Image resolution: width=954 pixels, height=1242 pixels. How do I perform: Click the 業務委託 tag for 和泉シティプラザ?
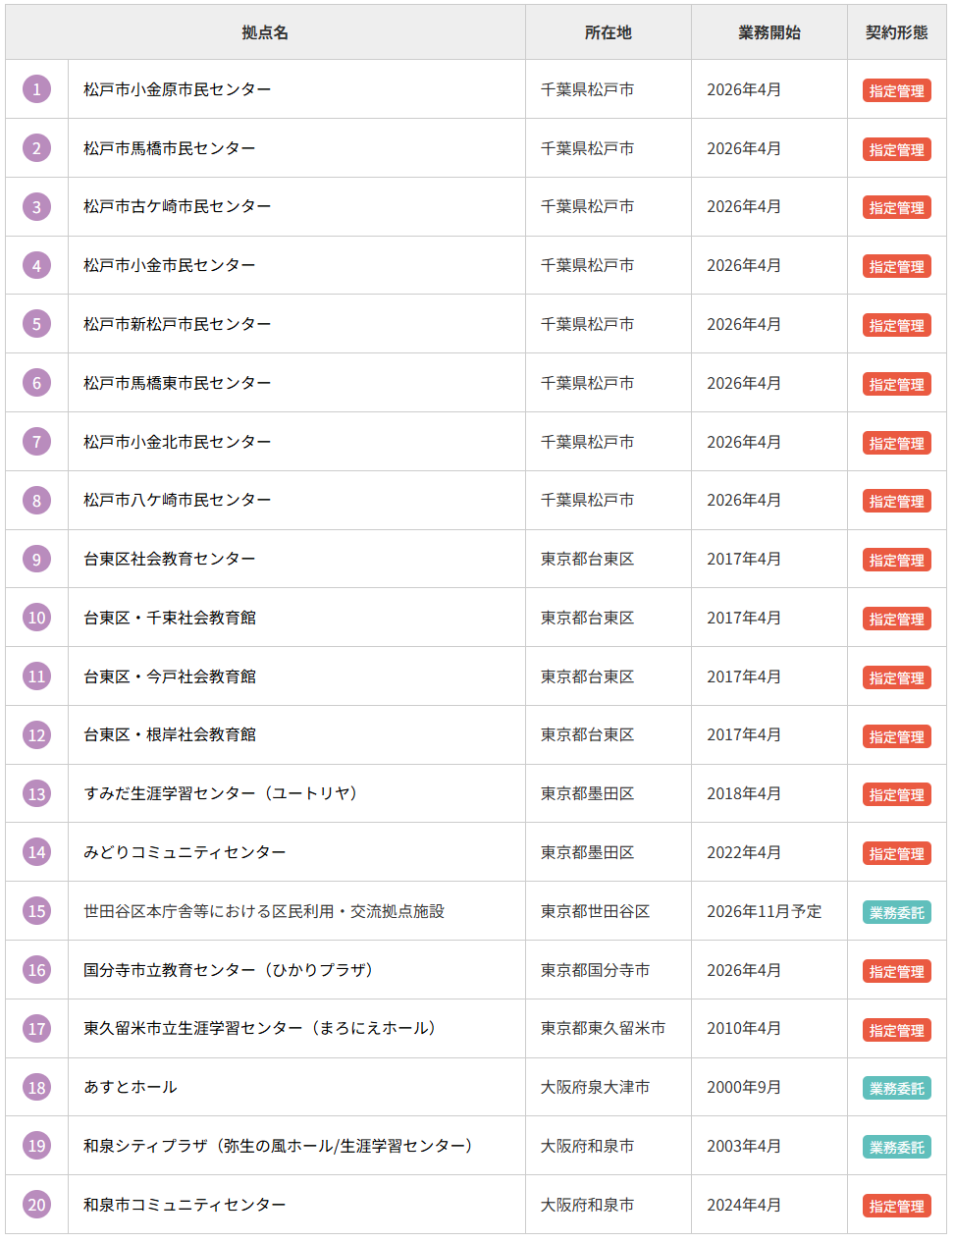tap(896, 1147)
